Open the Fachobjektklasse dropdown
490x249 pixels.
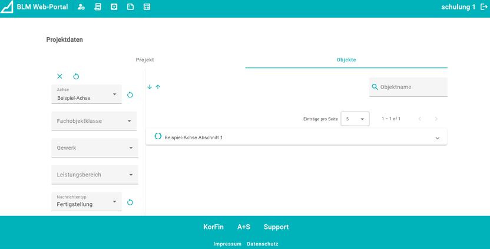click(x=94, y=121)
